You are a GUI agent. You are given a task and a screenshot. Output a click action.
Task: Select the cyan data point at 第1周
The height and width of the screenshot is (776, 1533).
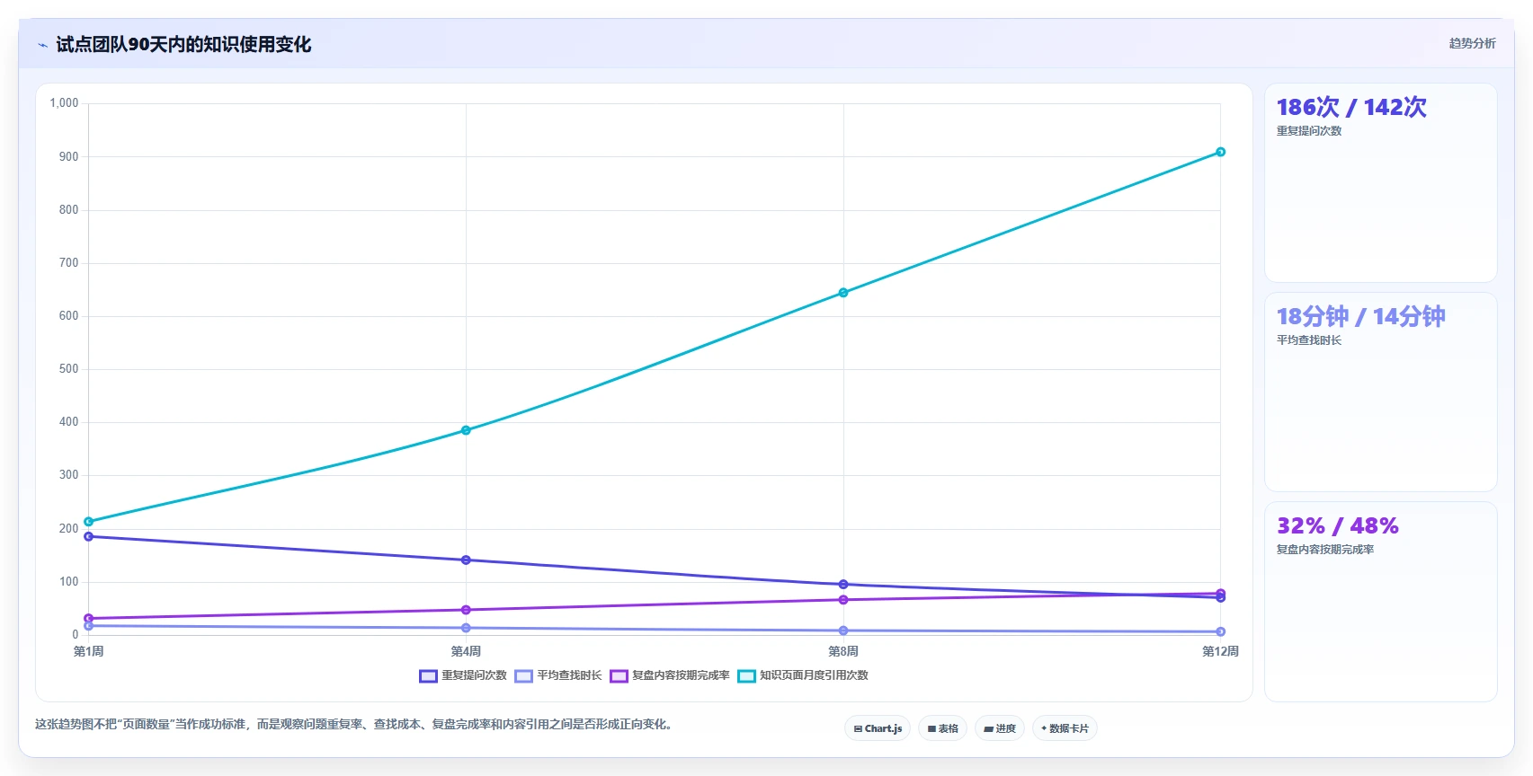(x=88, y=522)
